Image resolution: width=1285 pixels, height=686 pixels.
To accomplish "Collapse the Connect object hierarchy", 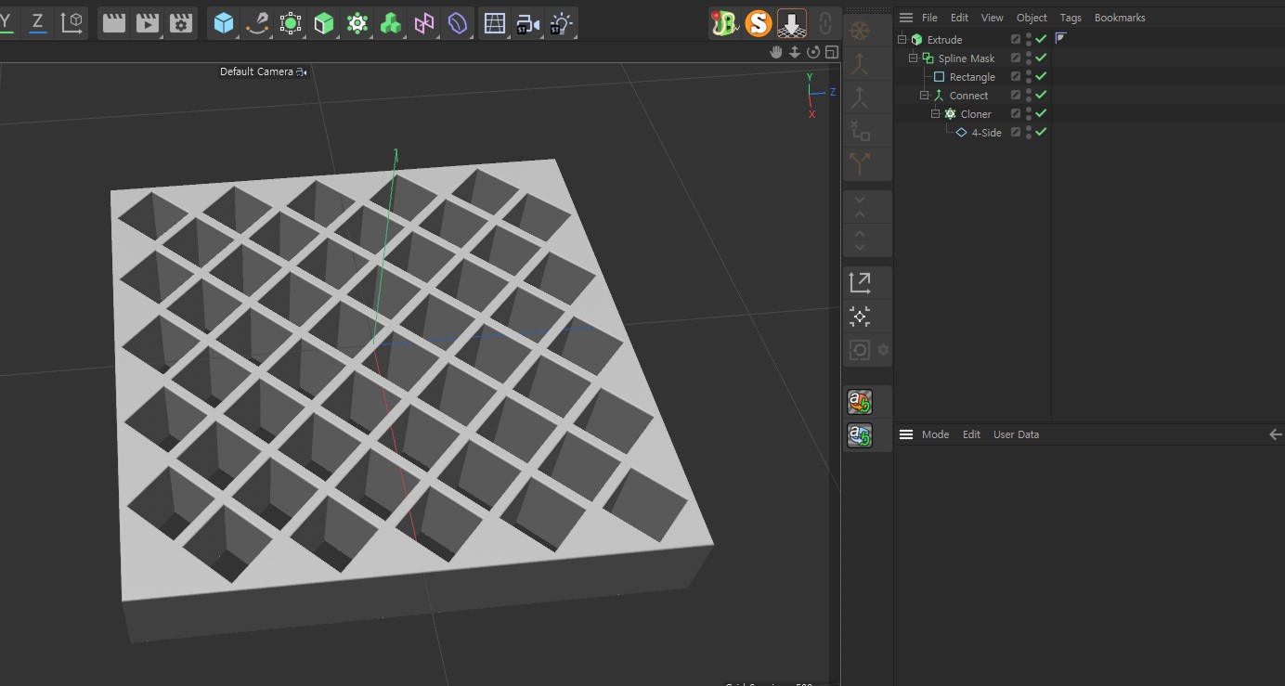I will click(924, 96).
